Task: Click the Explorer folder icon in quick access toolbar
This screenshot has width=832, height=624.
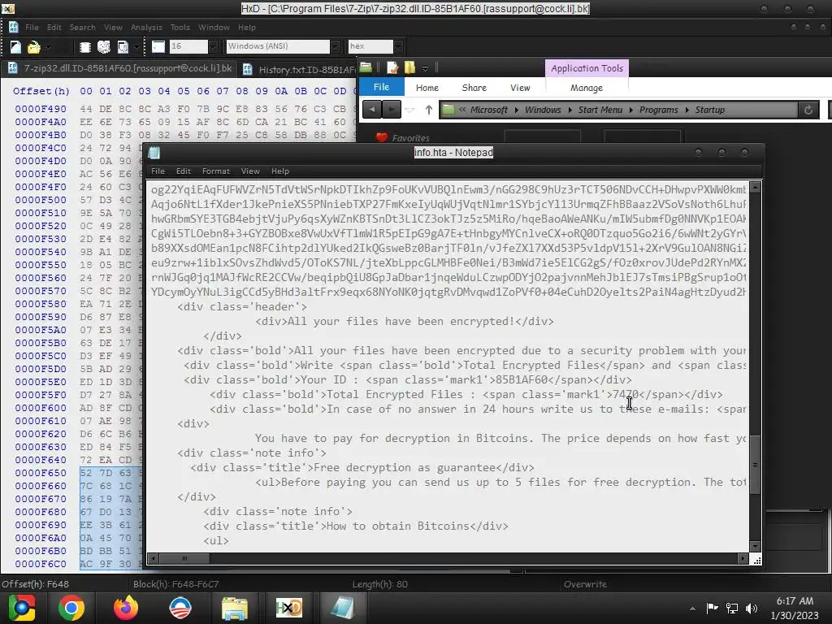Action: click(x=366, y=67)
